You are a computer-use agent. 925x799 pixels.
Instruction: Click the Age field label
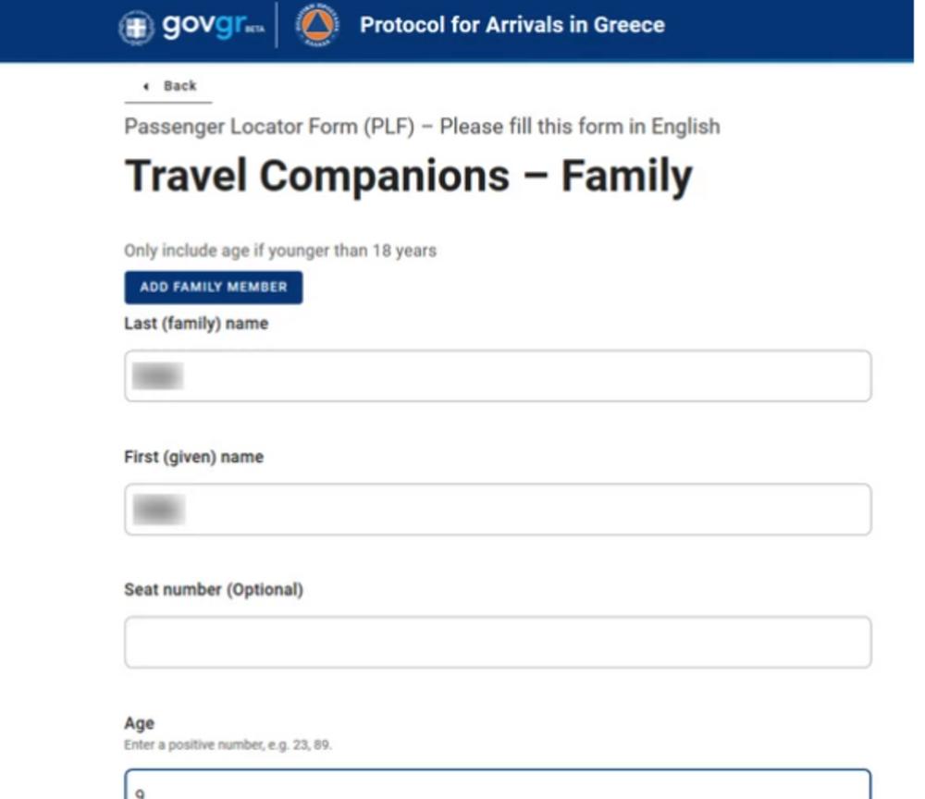coord(140,723)
